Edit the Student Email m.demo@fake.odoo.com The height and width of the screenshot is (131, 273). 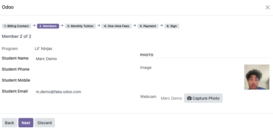(x=85, y=92)
